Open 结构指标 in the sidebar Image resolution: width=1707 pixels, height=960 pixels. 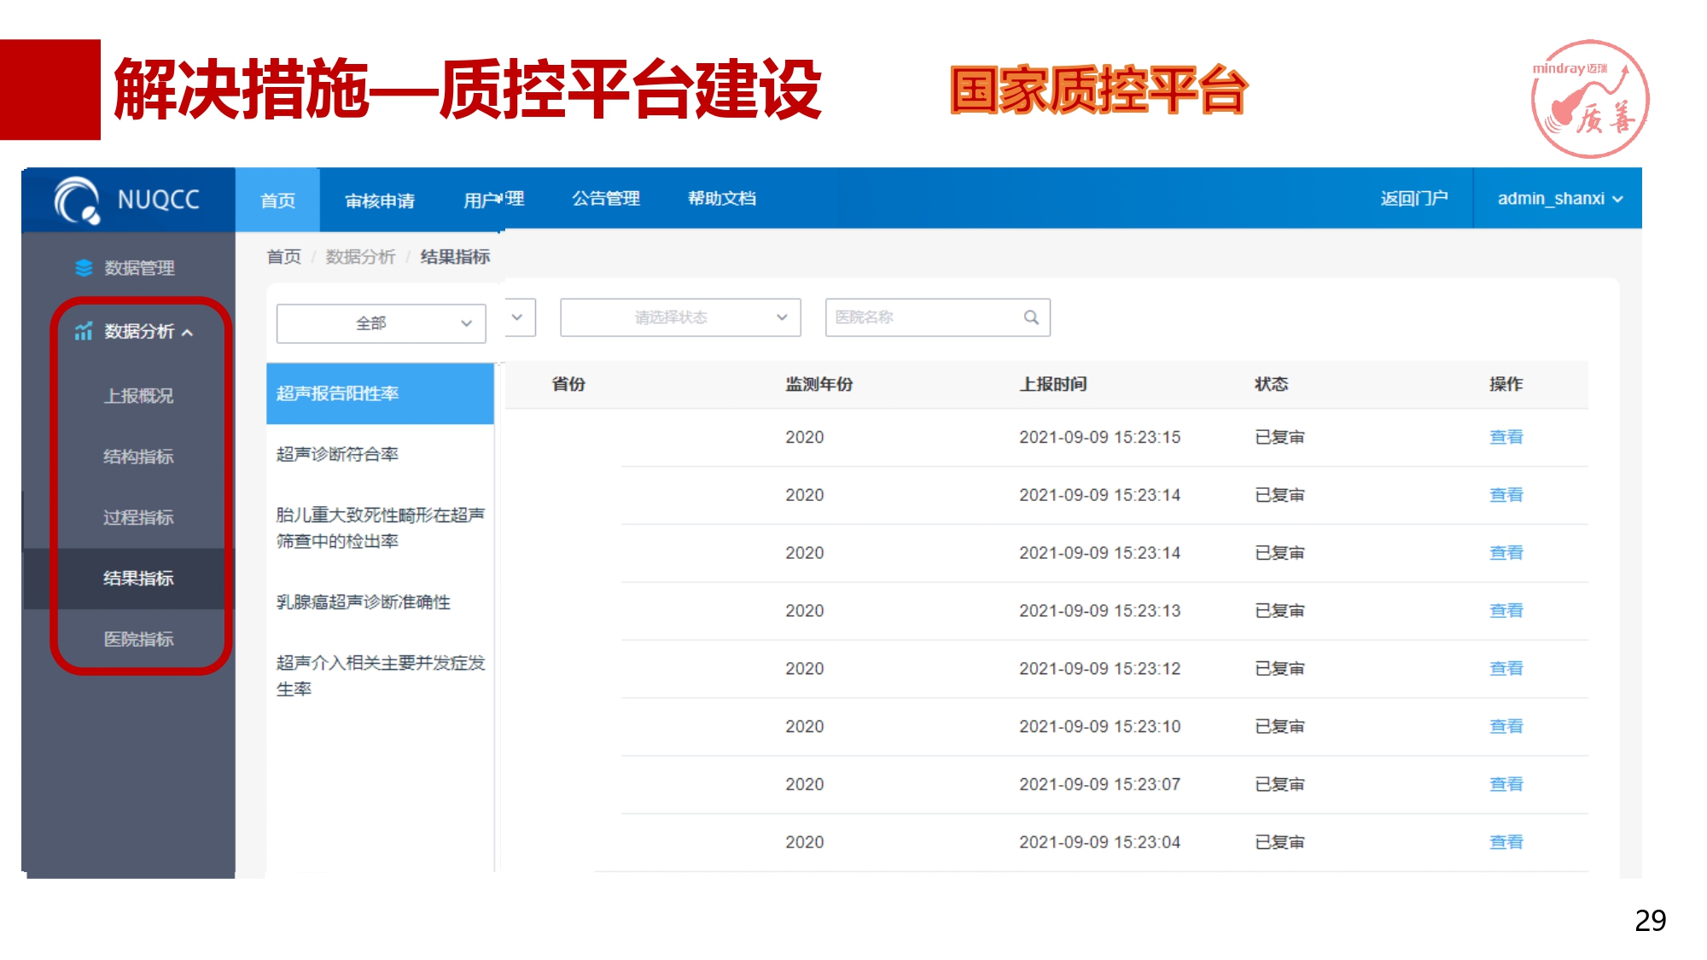tap(138, 457)
